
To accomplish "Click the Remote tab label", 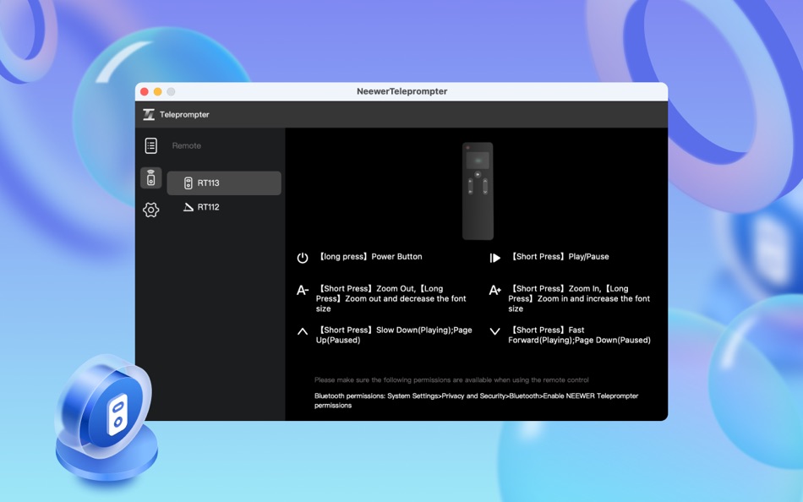I will 186,145.
